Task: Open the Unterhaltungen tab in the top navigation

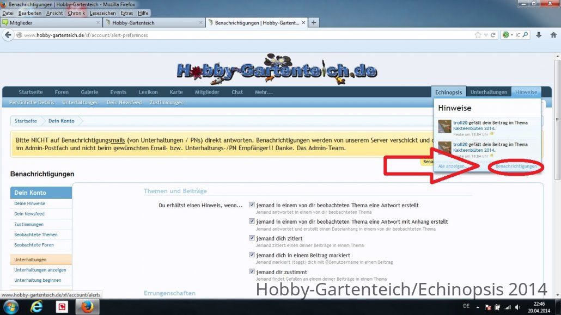Action: click(489, 92)
